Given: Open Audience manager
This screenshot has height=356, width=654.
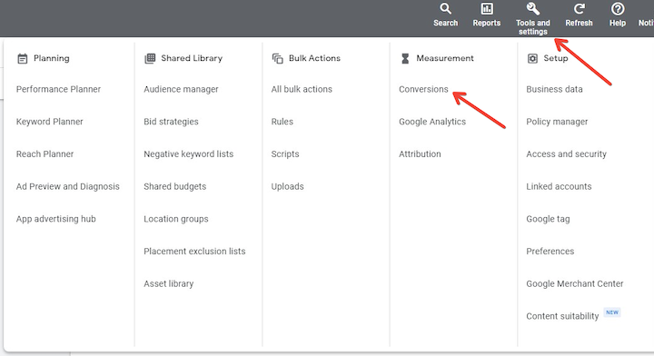Looking at the screenshot, I should (181, 89).
